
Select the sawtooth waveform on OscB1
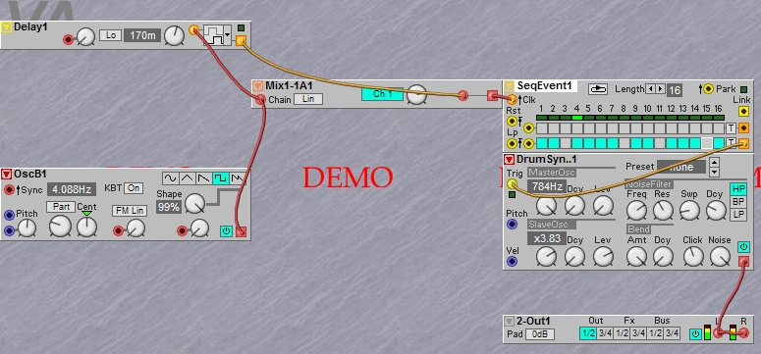(x=204, y=178)
